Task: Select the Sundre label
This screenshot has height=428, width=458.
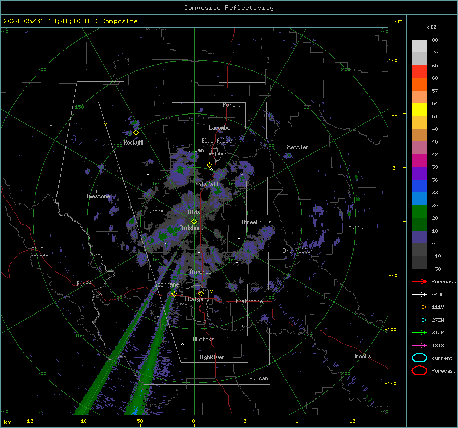Action: click(x=155, y=211)
